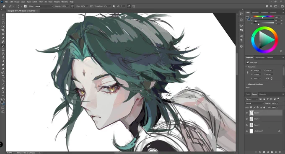Open the History panel icon in side strip
The width and height of the screenshot is (285, 154).
coord(241,14)
